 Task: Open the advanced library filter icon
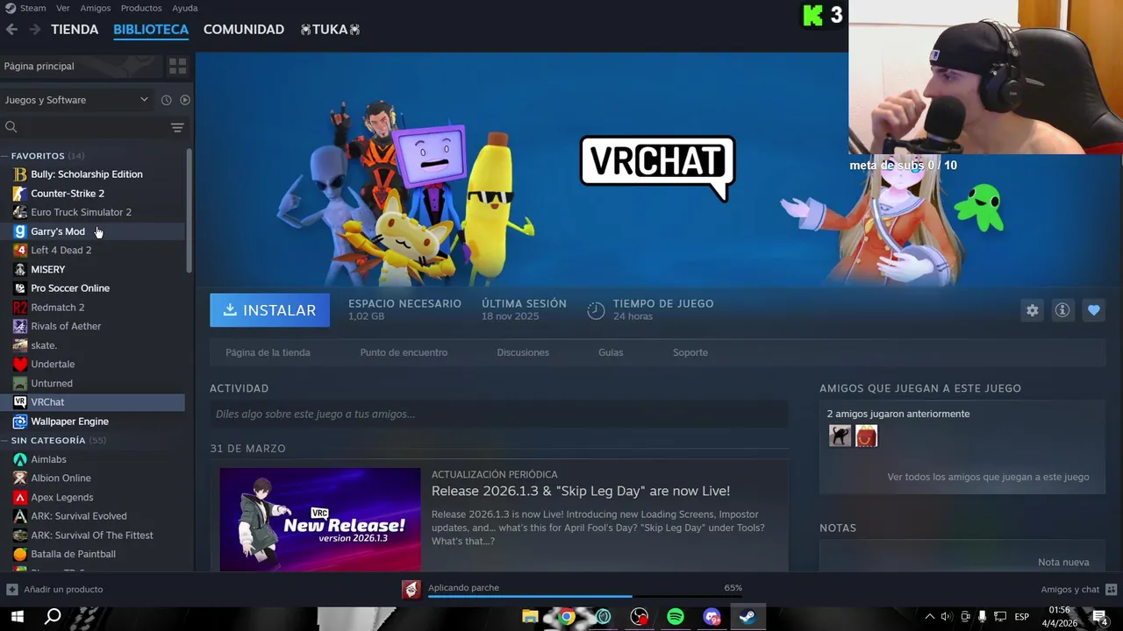177,128
